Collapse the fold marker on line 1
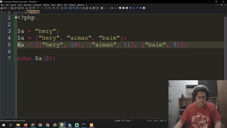227x128 pixels. pyautogui.click(x=16, y=17)
